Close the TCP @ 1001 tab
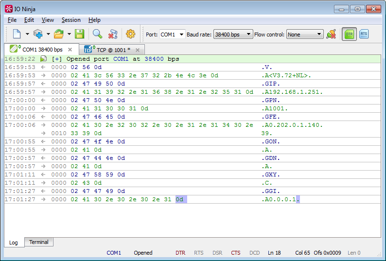This screenshot has height=261, width=386. click(138, 50)
